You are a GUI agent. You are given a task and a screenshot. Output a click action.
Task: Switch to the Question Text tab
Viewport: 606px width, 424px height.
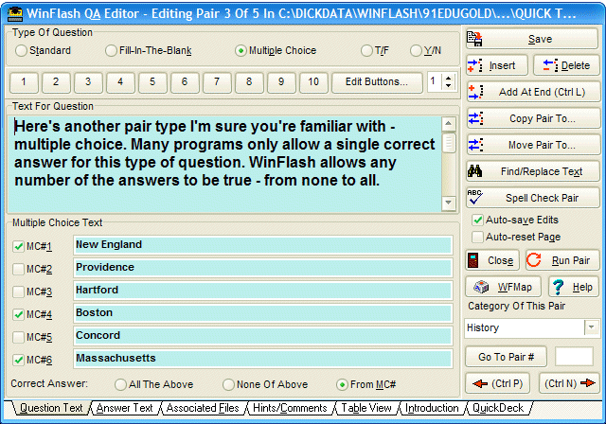[51, 408]
